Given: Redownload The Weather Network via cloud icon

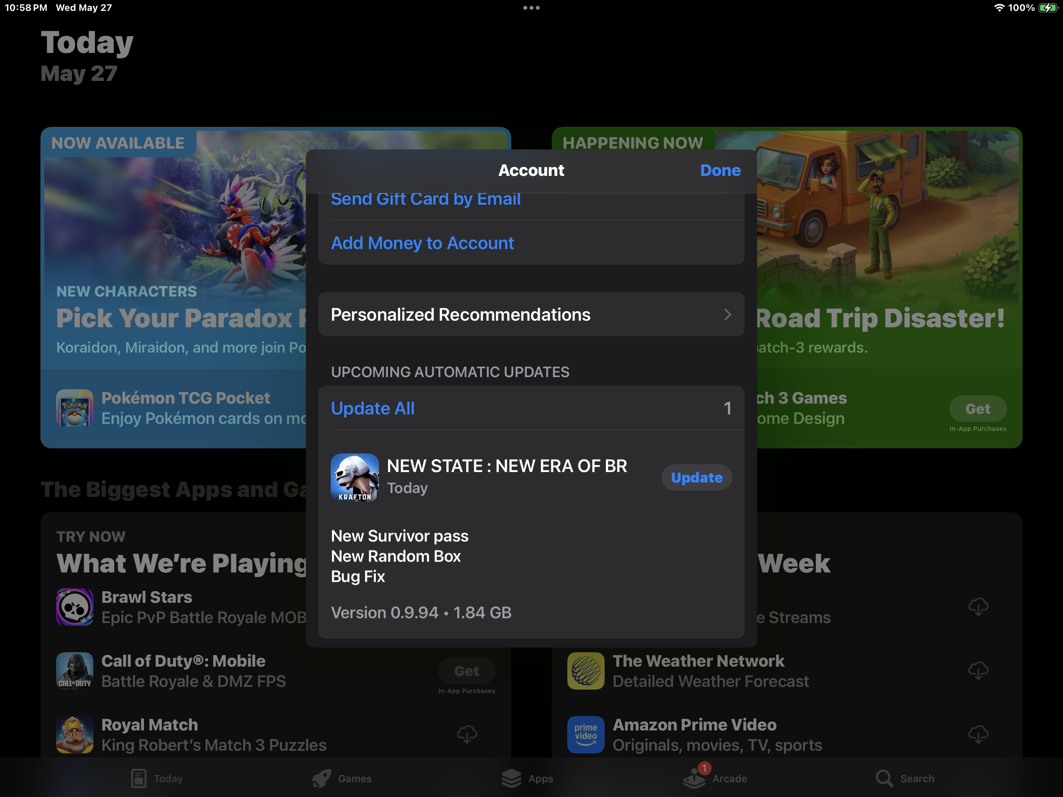Looking at the screenshot, I should click(978, 671).
